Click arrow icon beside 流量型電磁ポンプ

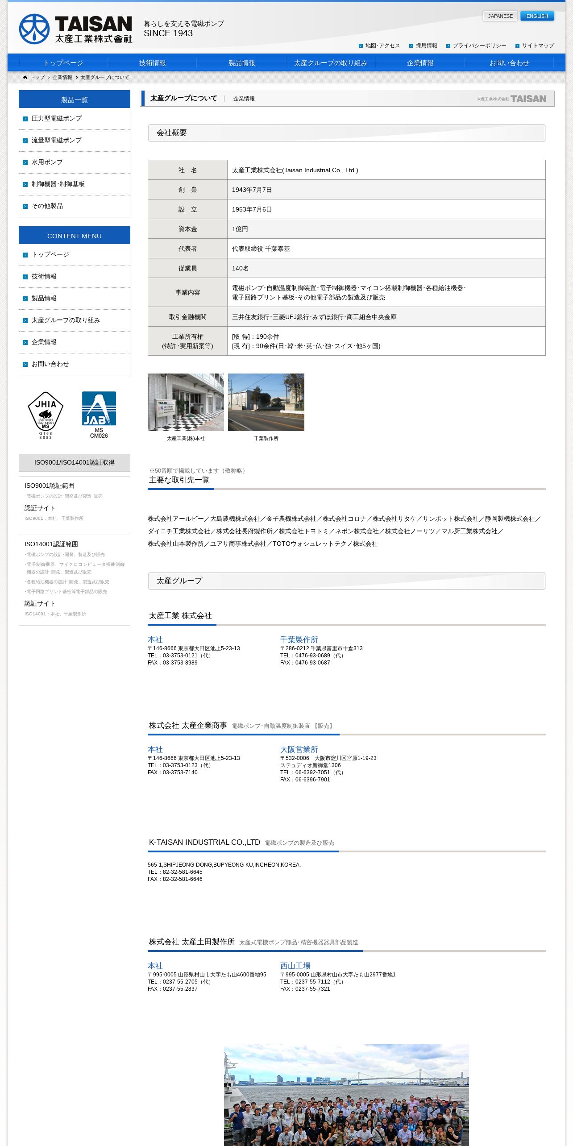coord(25,141)
